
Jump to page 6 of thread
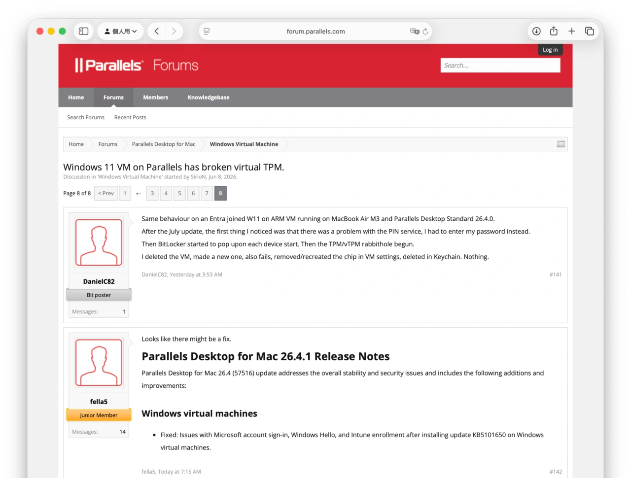tap(193, 193)
